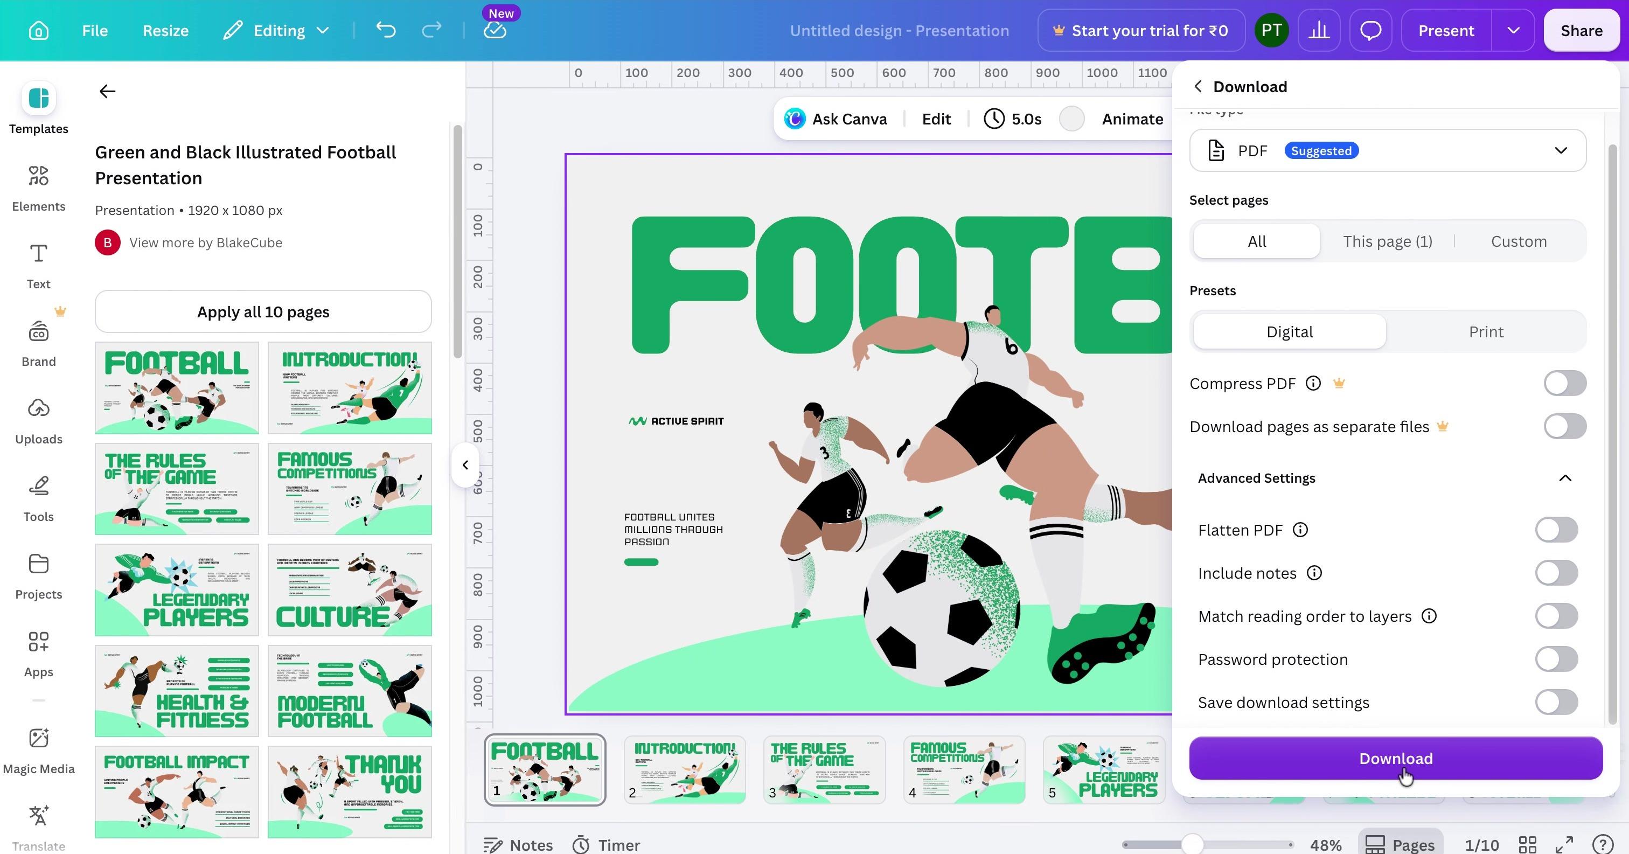The image size is (1629, 854).
Task: Open the comments speech bubble icon
Action: click(1370, 30)
